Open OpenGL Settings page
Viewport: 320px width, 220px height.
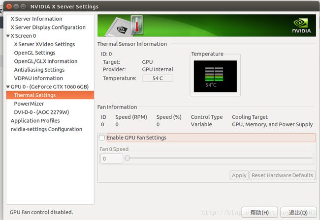click(x=34, y=53)
